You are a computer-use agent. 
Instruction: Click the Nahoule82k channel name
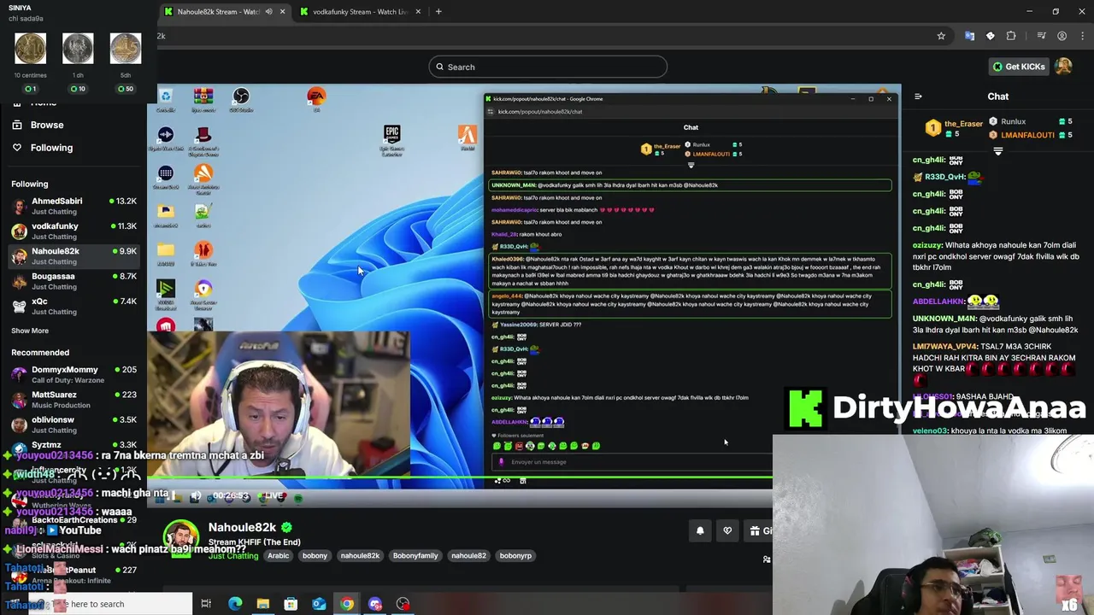pos(242,528)
